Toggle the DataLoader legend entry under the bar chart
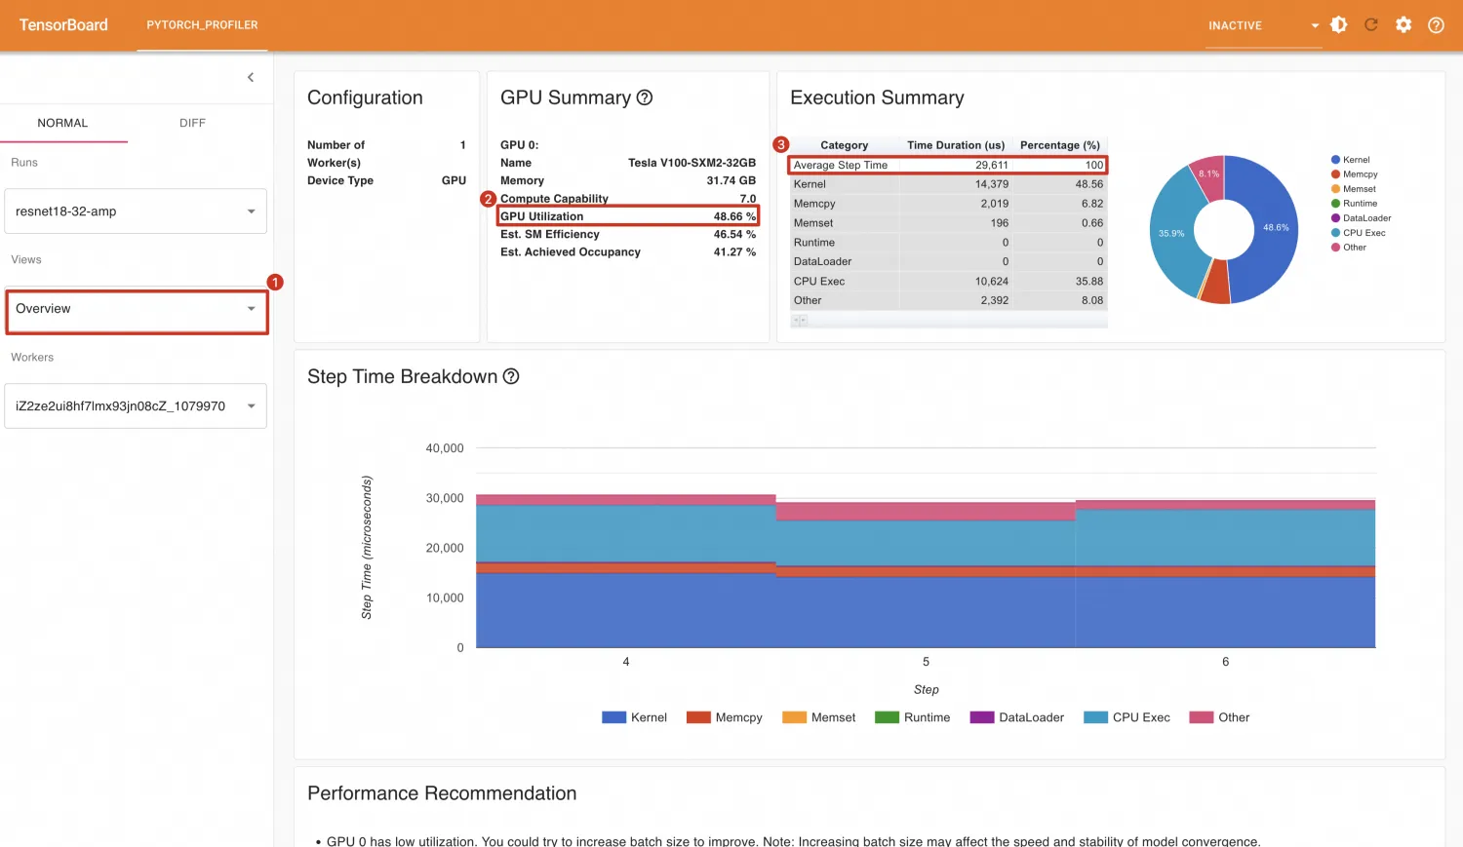This screenshot has width=1463, height=847. point(1017,717)
